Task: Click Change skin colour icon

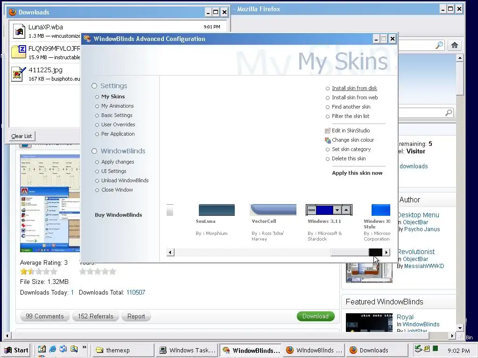Action: tap(328, 140)
